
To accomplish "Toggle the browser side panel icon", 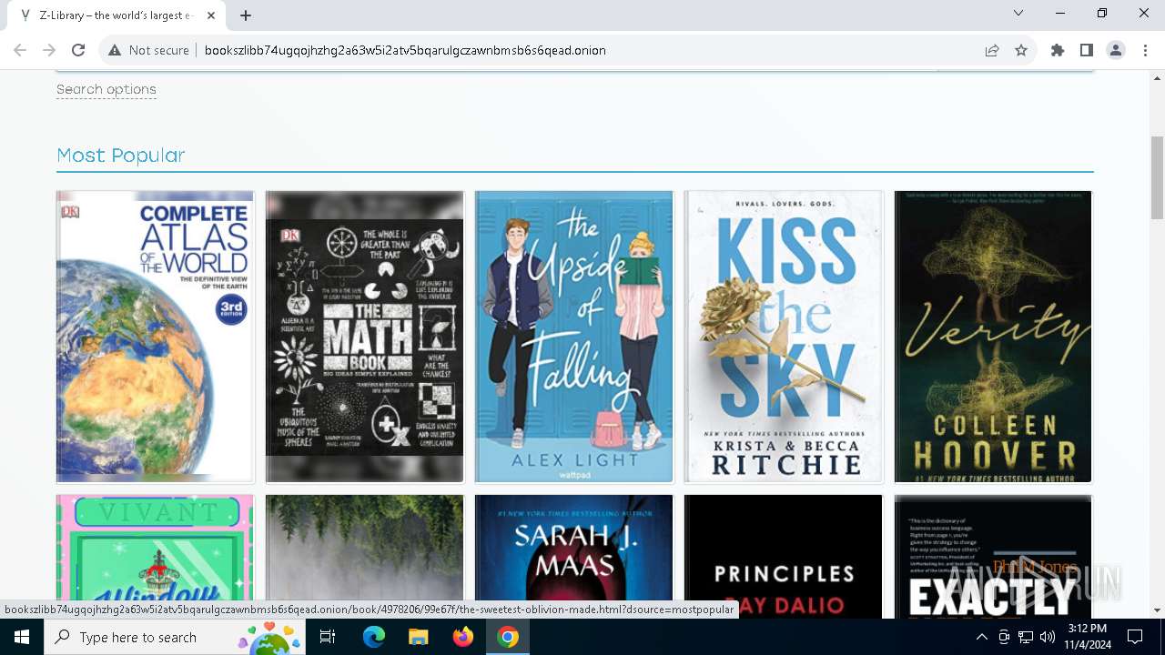I will [x=1087, y=50].
